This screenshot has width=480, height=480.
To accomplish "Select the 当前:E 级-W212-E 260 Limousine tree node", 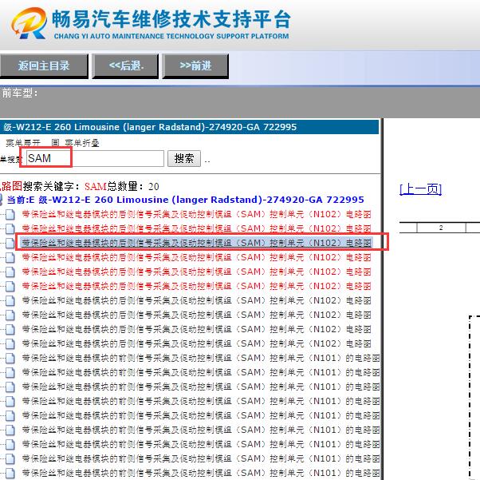I will (186, 200).
